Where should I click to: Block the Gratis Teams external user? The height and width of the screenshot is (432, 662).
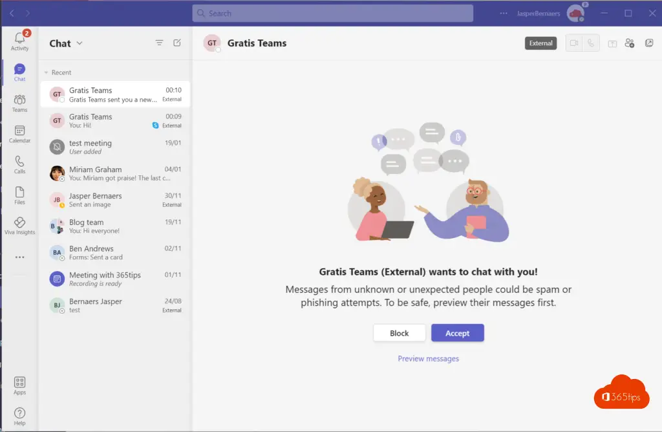pos(399,333)
